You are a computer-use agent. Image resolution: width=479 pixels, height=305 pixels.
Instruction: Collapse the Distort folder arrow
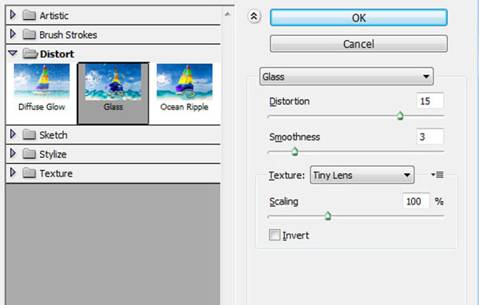[13, 53]
